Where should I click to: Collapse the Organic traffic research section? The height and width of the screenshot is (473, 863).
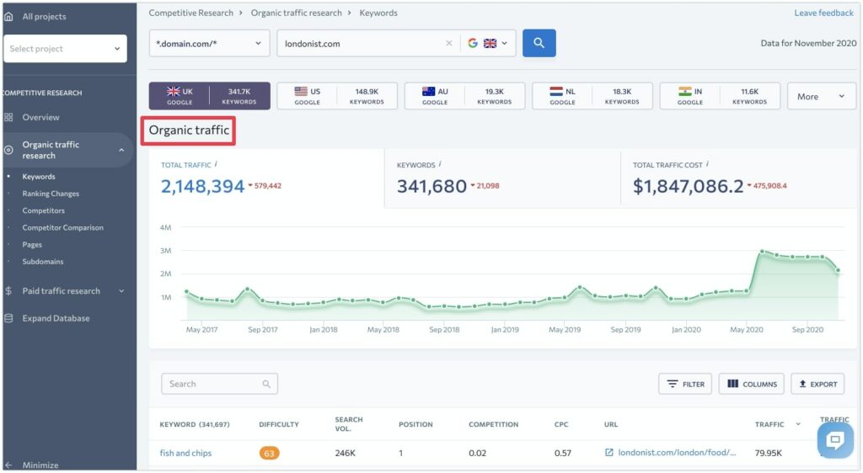(x=121, y=150)
